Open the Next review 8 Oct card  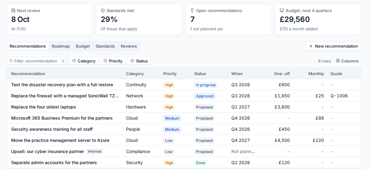pos(50,19)
